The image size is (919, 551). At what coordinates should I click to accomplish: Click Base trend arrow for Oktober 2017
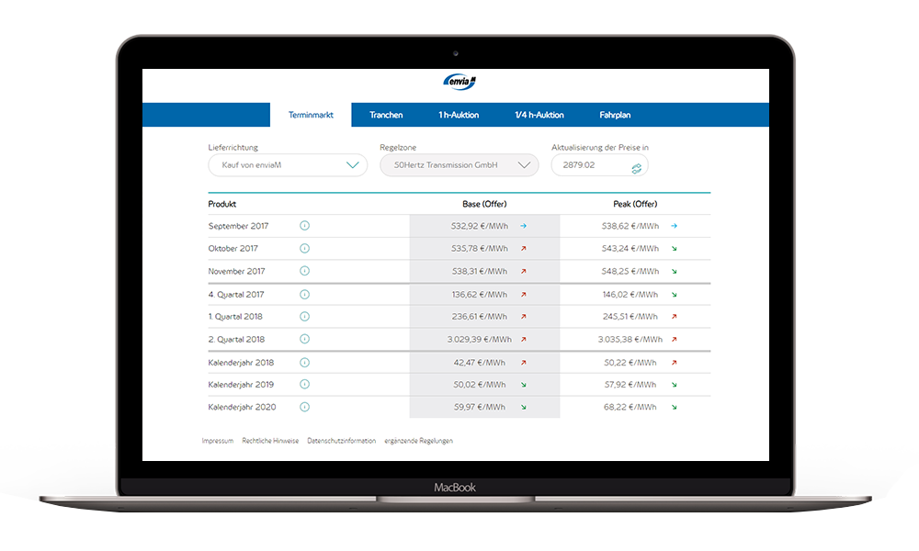[524, 248]
